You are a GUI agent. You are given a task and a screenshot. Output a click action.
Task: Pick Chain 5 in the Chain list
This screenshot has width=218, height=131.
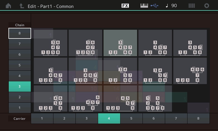point(20,65)
